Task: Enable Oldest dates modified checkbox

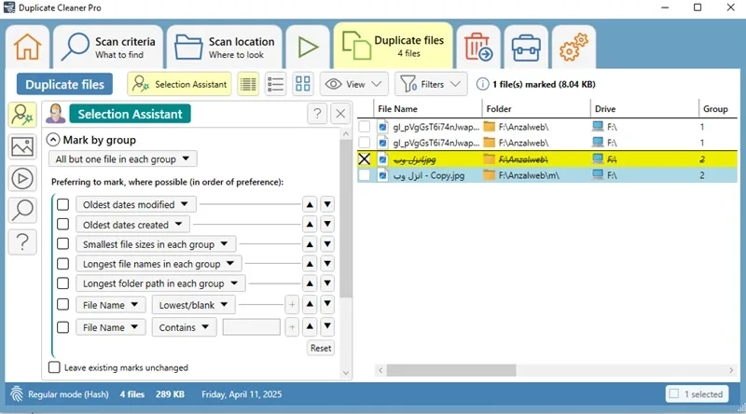Action: (x=62, y=204)
